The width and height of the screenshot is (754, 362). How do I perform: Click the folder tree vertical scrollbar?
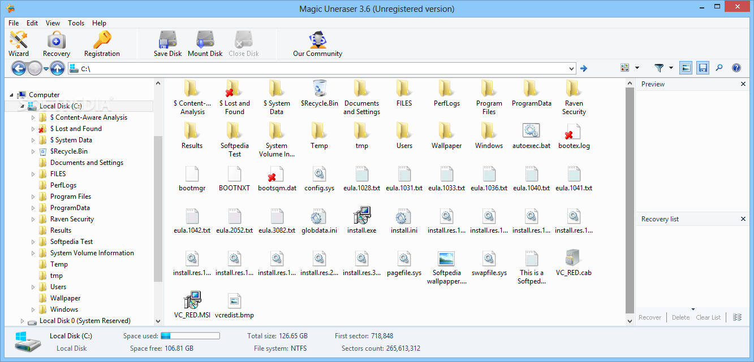point(158,209)
